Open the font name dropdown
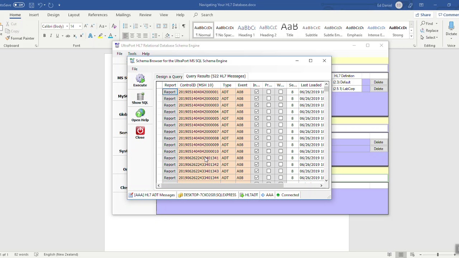The height and width of the screenshot is (258, 459). point(67,26)
